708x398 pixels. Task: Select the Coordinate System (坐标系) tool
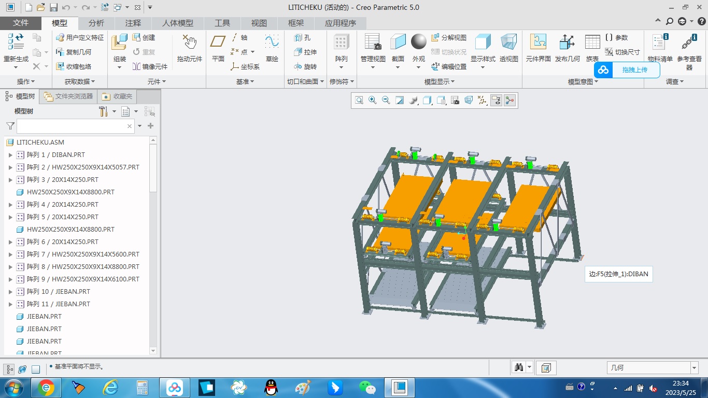[x=245, y=67]
